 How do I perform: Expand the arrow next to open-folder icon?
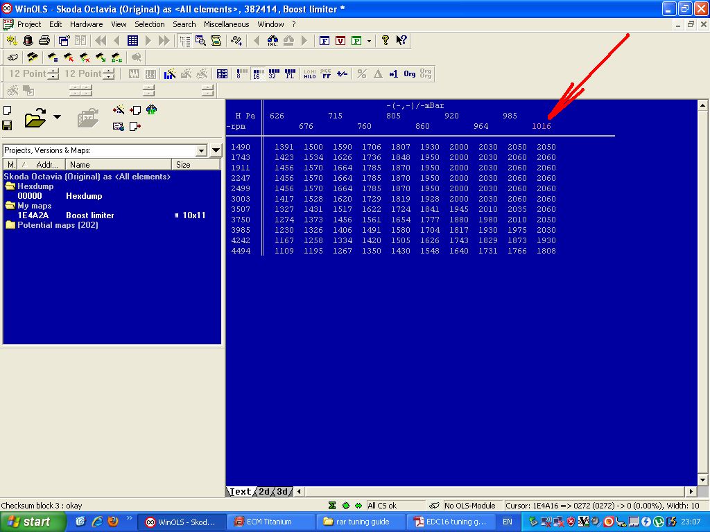(x=57, y=117)
